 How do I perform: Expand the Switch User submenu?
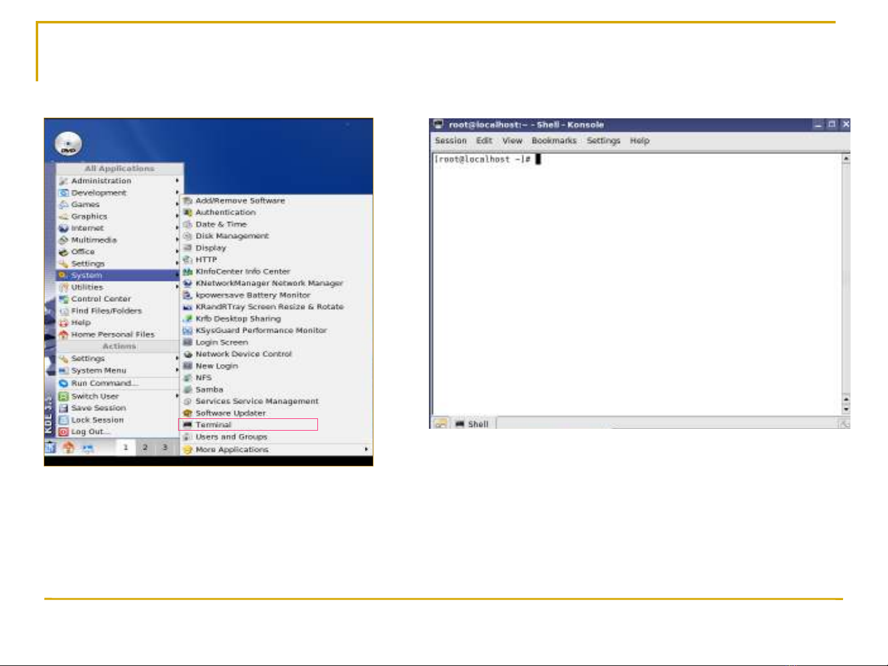tap(177, 396)
